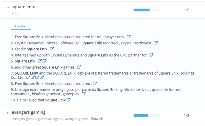
Task: Open external link for context sentence 1
Action: pyautogui.click(x=129, y=37)
